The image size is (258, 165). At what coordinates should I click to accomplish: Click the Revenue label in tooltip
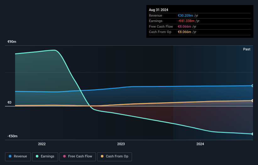click(x=156, y=15)
